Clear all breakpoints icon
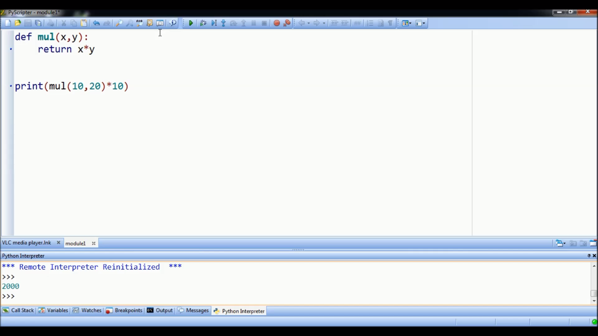 (287, 23)
